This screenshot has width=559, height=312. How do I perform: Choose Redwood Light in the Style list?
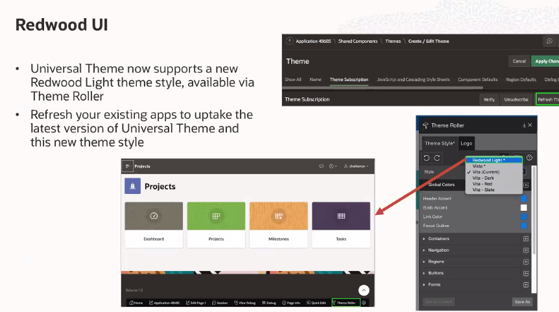494,160
